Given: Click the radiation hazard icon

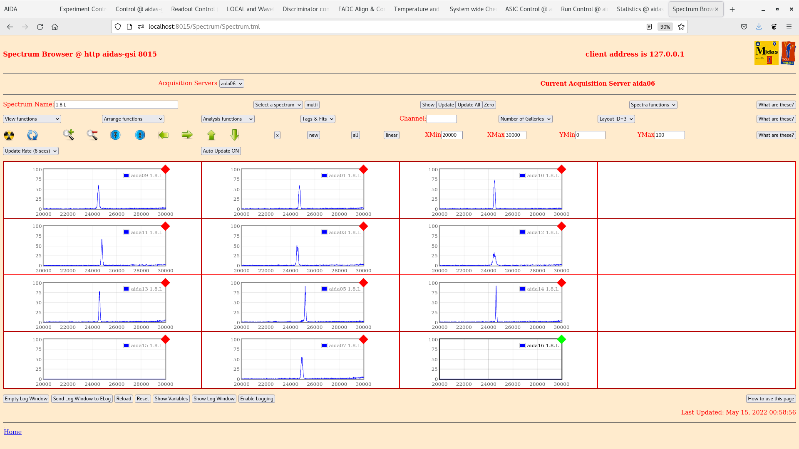Looking at the screenshot, I should click(9, 135).
